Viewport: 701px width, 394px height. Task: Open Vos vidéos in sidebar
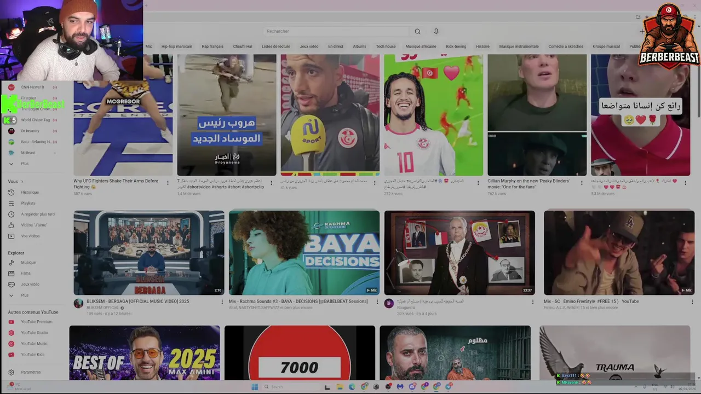(x=30, y=236)
